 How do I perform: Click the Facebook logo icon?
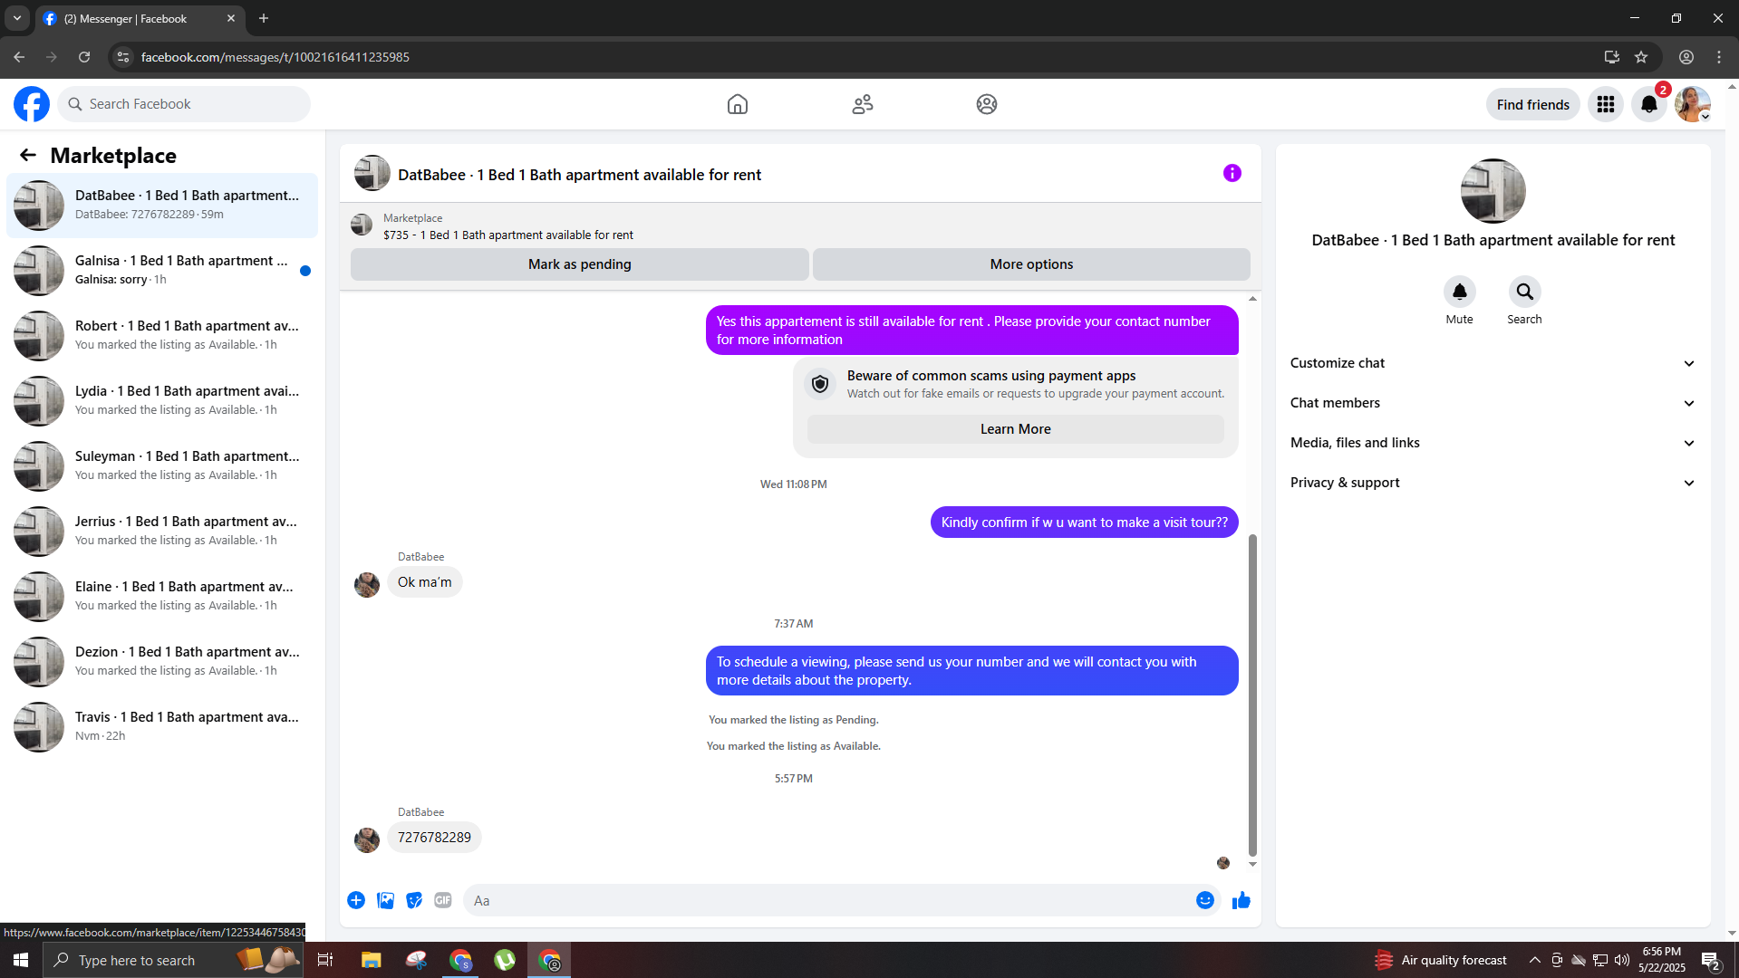pyautogui.click(x=32, y=104)
